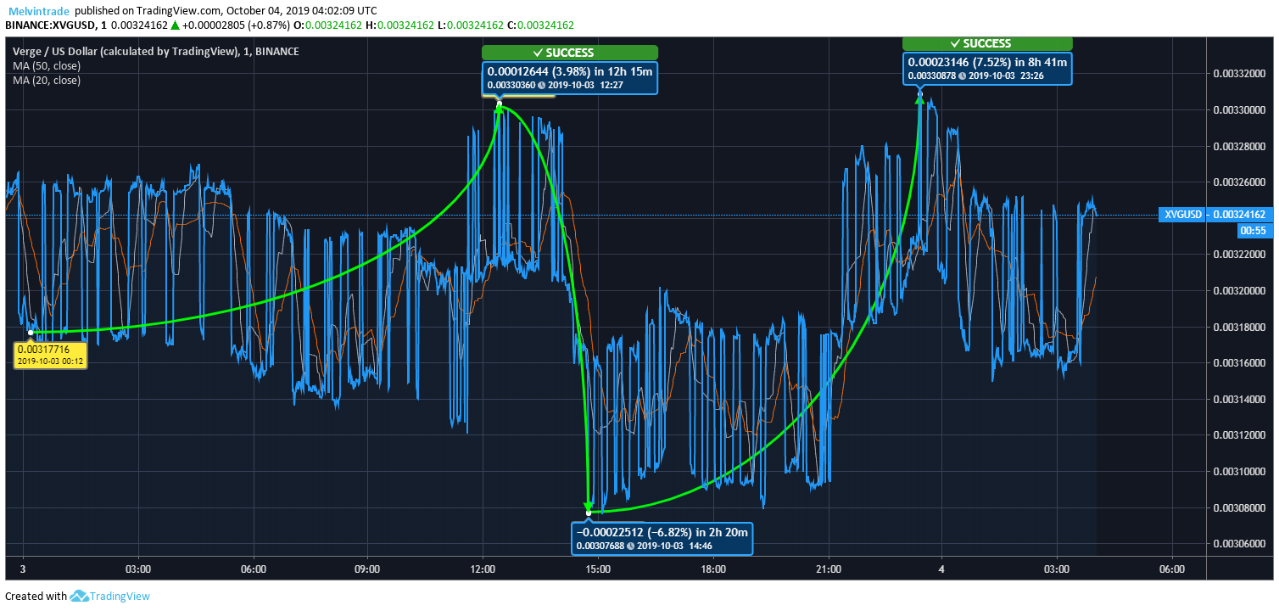The image size is (1279, 611).
Task: Click the 06:00 label on the right axis end
Action: (1171, 569)
